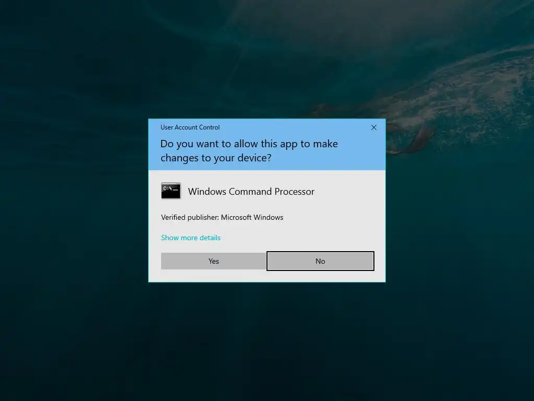Viewport: 534px width, 401px height.
Task: Choose No in the UAC prompt
Action: (320, 261)
